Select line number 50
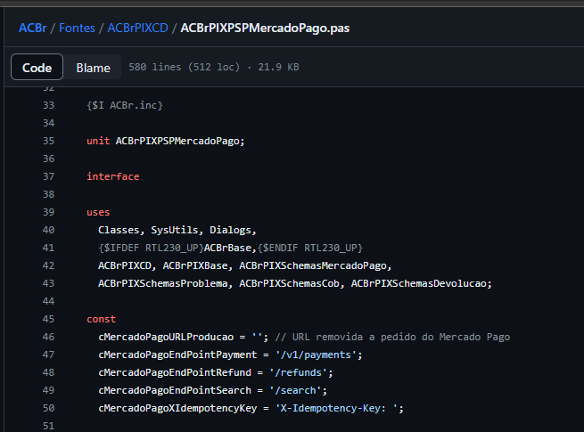 click(x=48, y=408)
